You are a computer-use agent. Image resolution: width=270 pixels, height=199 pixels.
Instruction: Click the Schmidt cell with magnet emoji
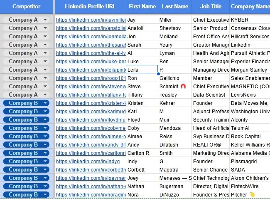click(x=175, y=86)
